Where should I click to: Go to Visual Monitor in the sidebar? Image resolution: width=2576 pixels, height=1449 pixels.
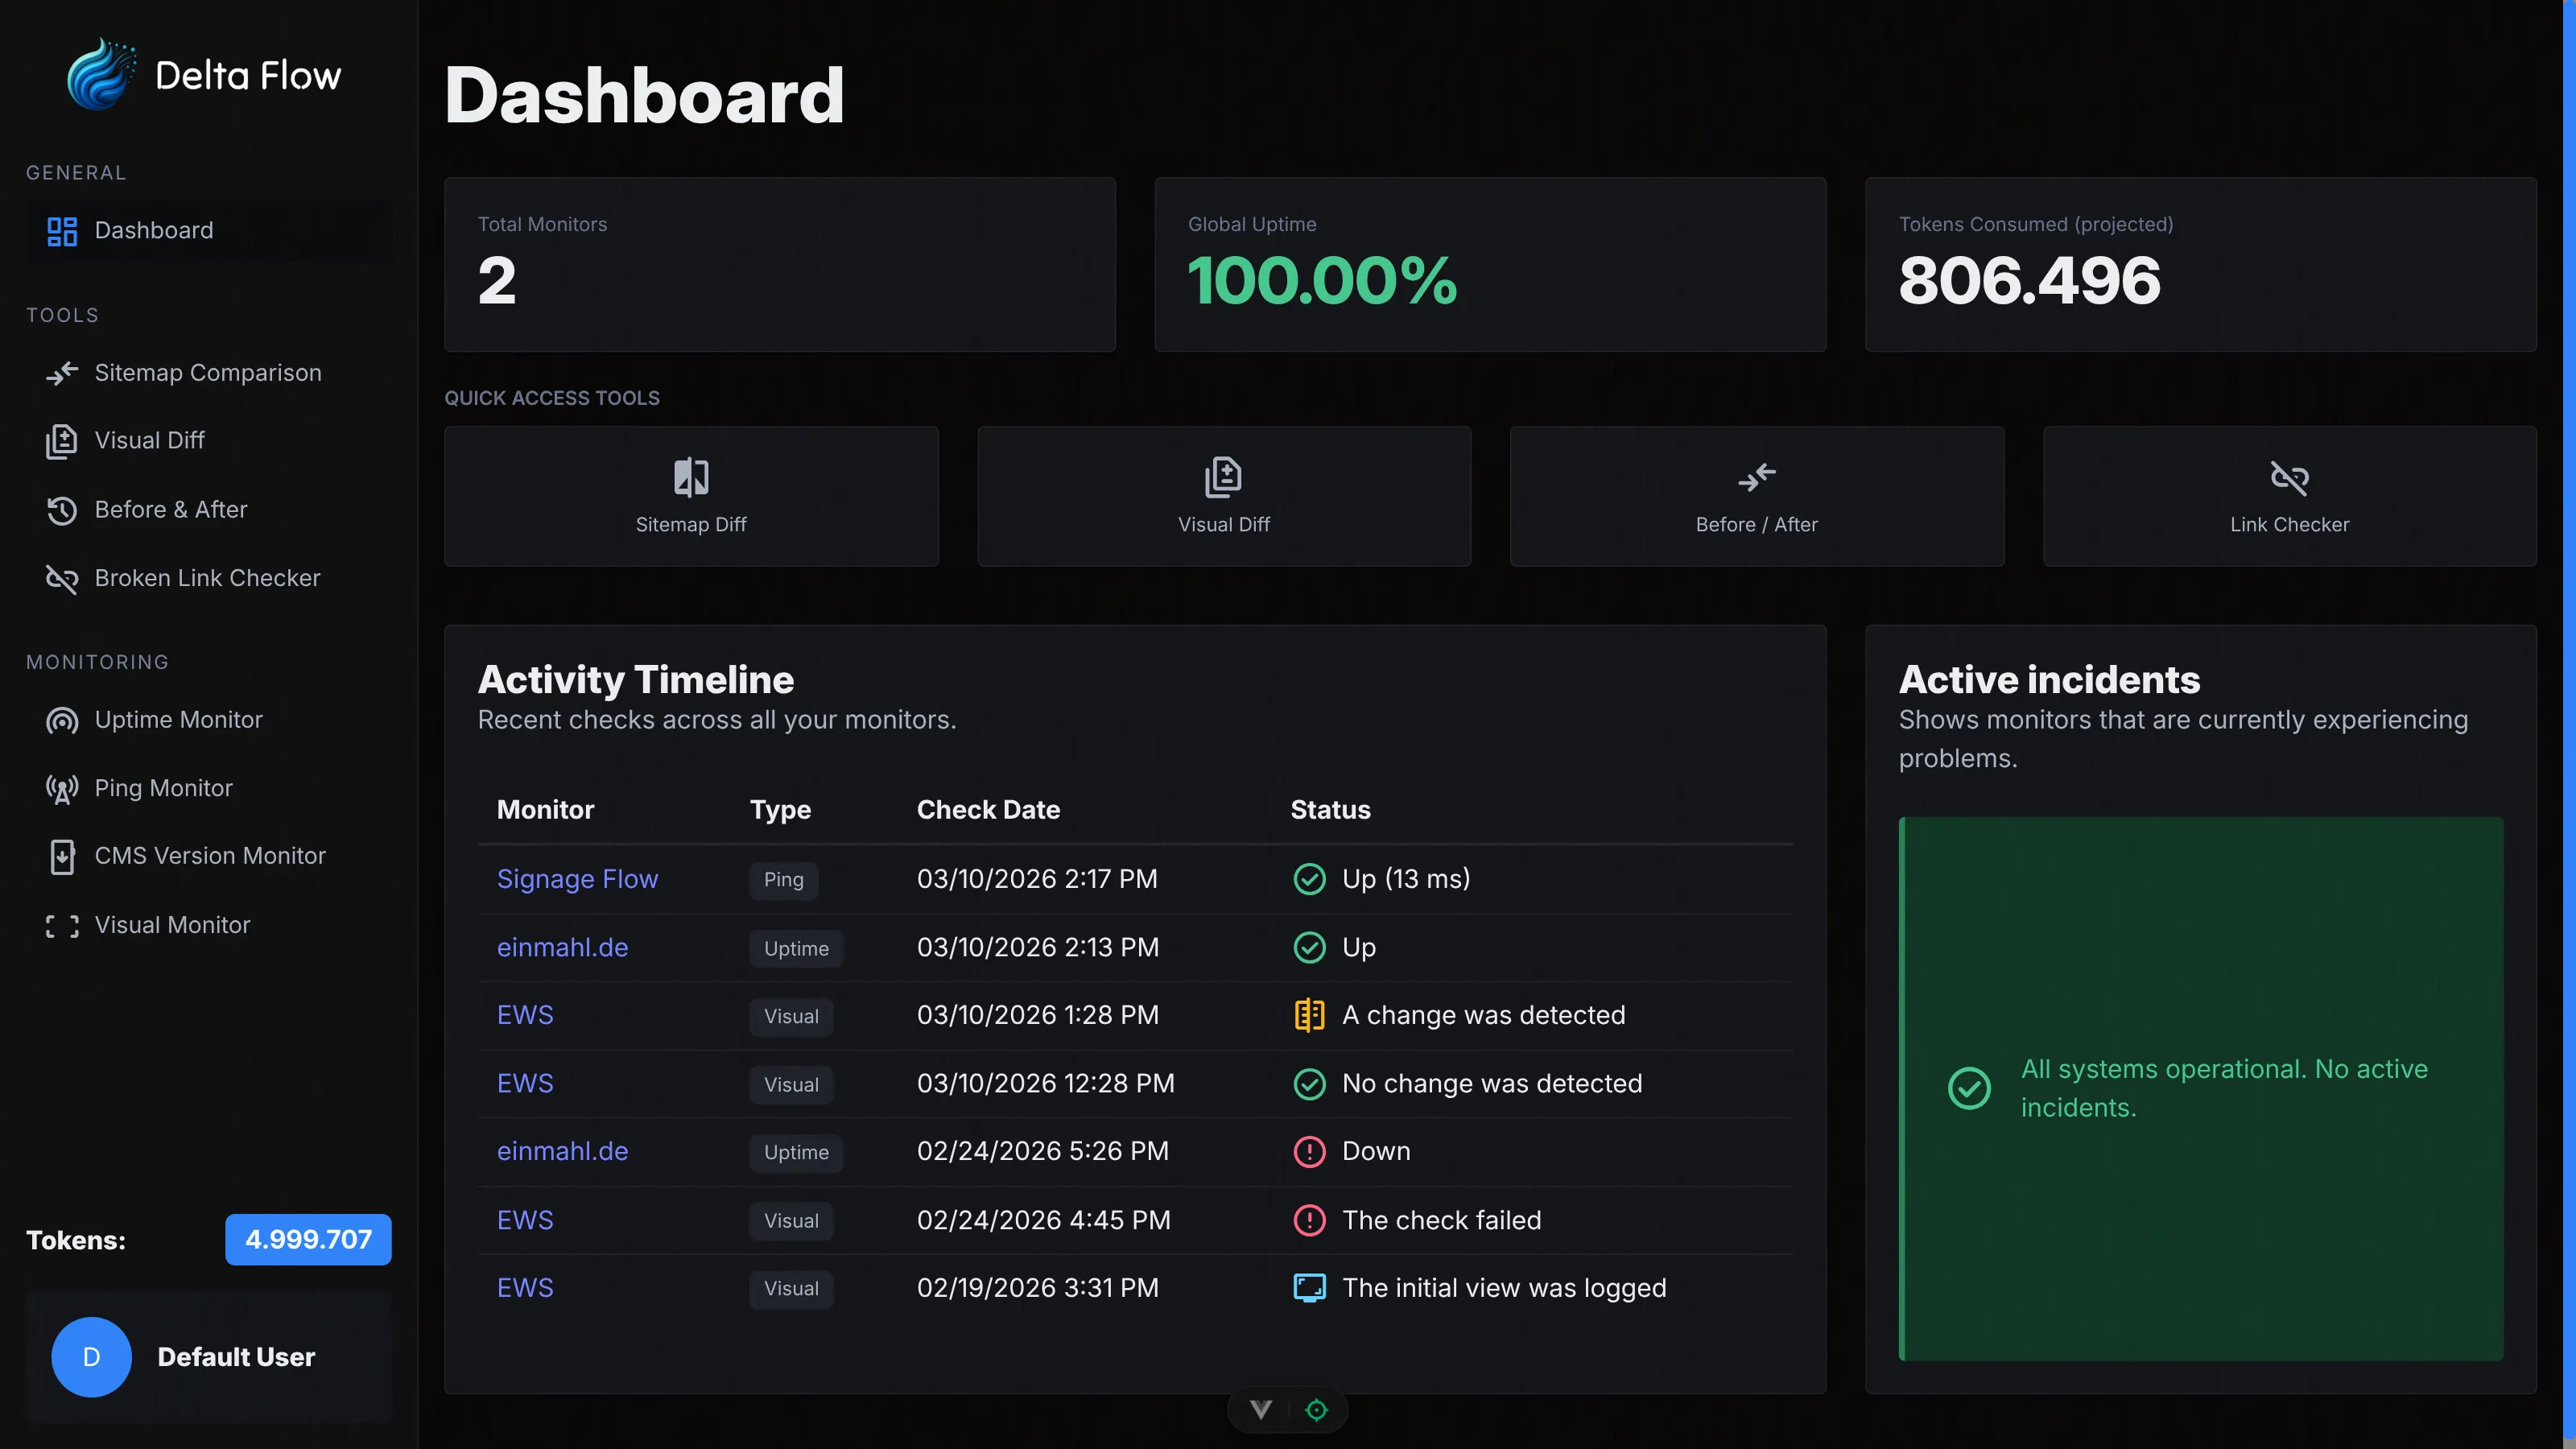pyautogui.click(x=172, y=925)
